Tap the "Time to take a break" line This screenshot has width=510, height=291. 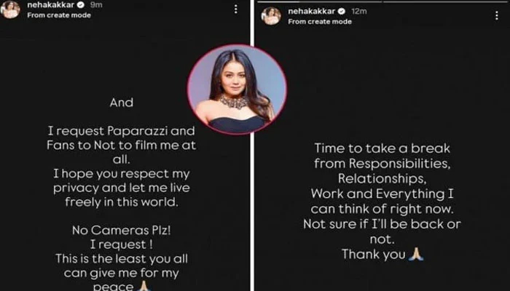click(x=382, y=148)
